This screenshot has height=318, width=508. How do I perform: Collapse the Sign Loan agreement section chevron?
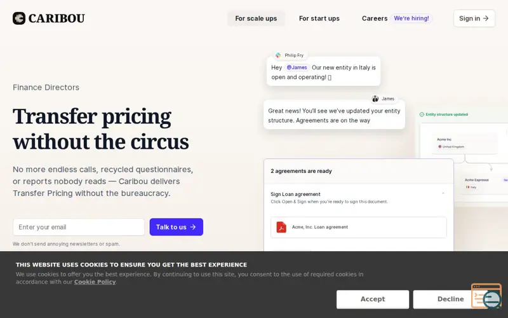(443, 194)
